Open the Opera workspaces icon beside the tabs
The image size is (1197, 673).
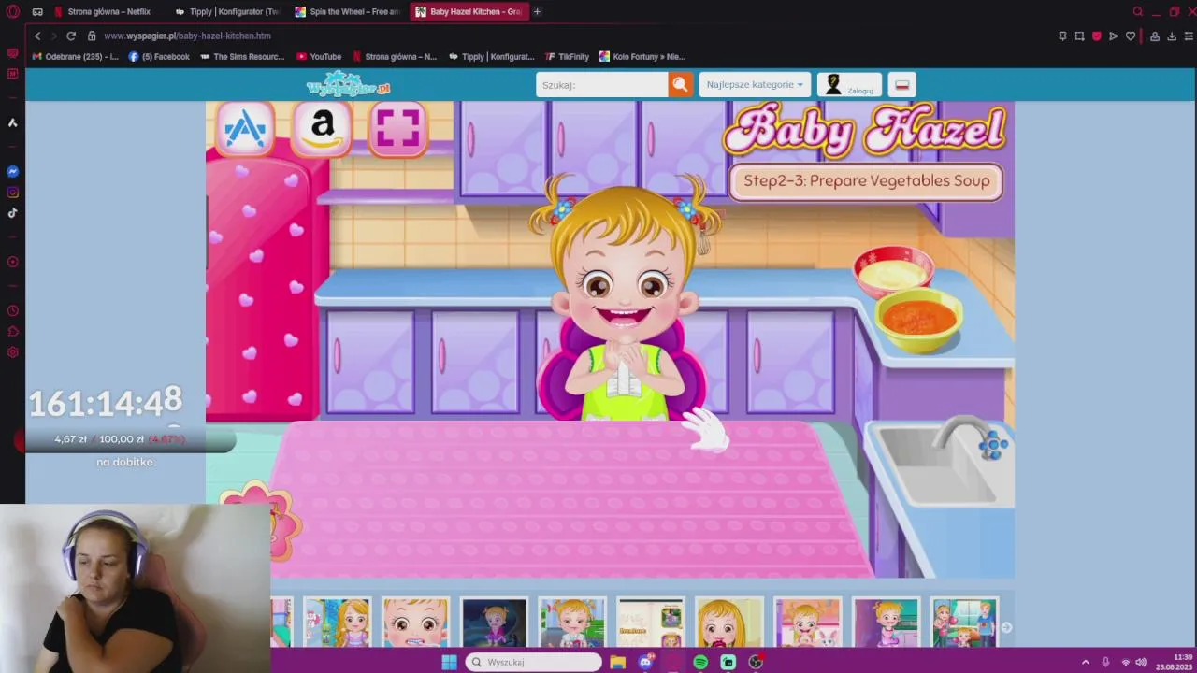coord(37,12)
